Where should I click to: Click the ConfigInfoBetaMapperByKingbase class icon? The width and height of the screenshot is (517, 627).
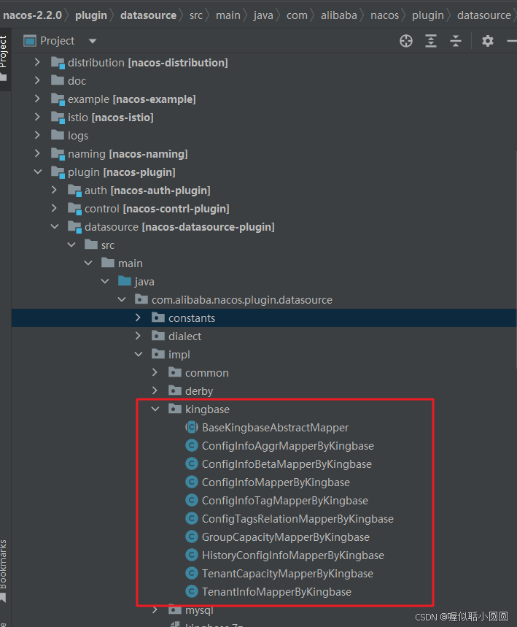coord(192,463)
